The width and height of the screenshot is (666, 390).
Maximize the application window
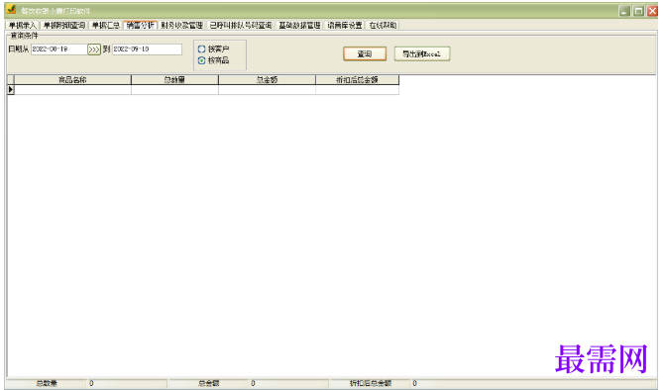point(638,11)
